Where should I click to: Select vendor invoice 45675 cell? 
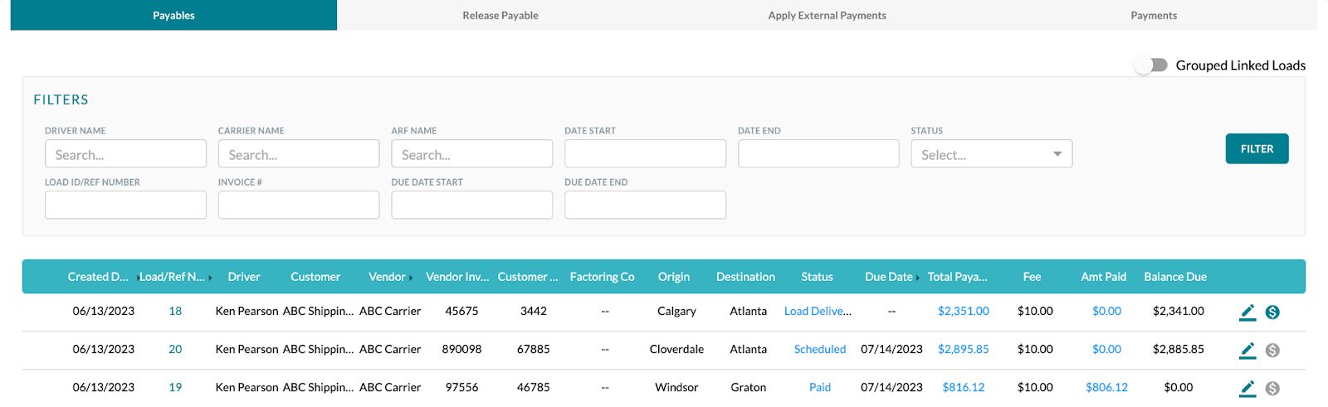tap(461, 311)
